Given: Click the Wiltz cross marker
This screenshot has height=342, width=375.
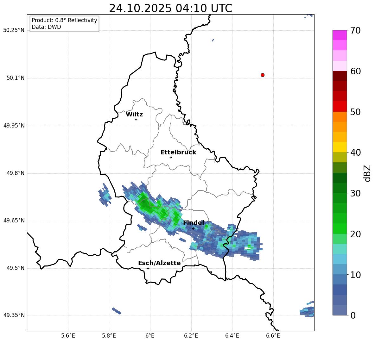Looking at the screenshot, I should pos(136,120).
